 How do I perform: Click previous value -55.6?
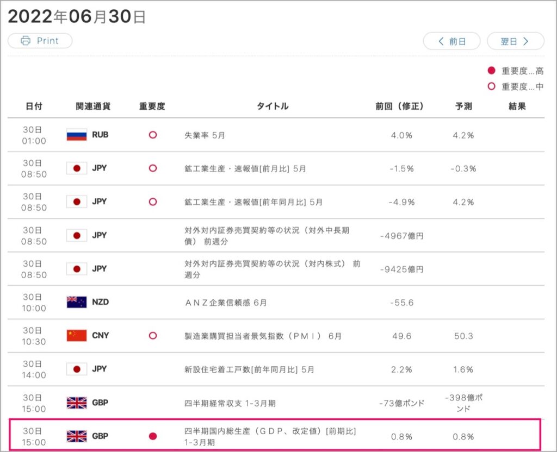click(x=402, y=303)
